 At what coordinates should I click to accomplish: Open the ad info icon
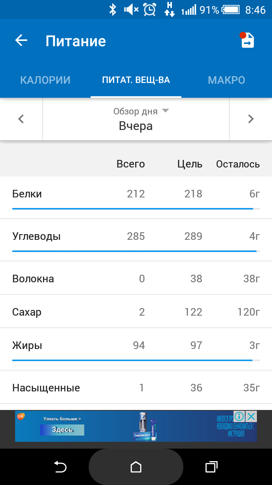coord(239,417)
